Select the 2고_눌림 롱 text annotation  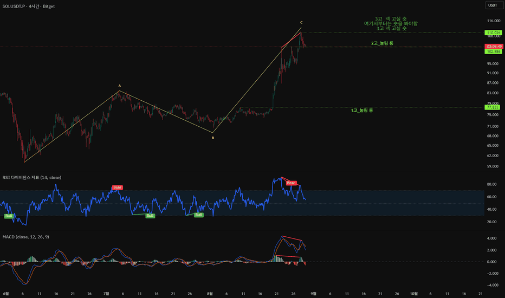pyautogui.click(x=382, y=43)
